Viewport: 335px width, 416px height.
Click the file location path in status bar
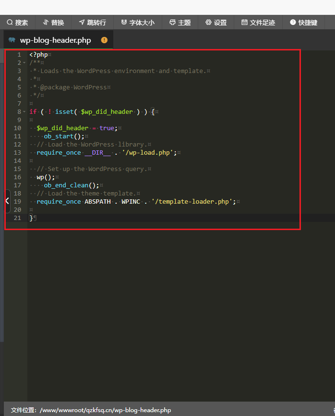(91, 410)
